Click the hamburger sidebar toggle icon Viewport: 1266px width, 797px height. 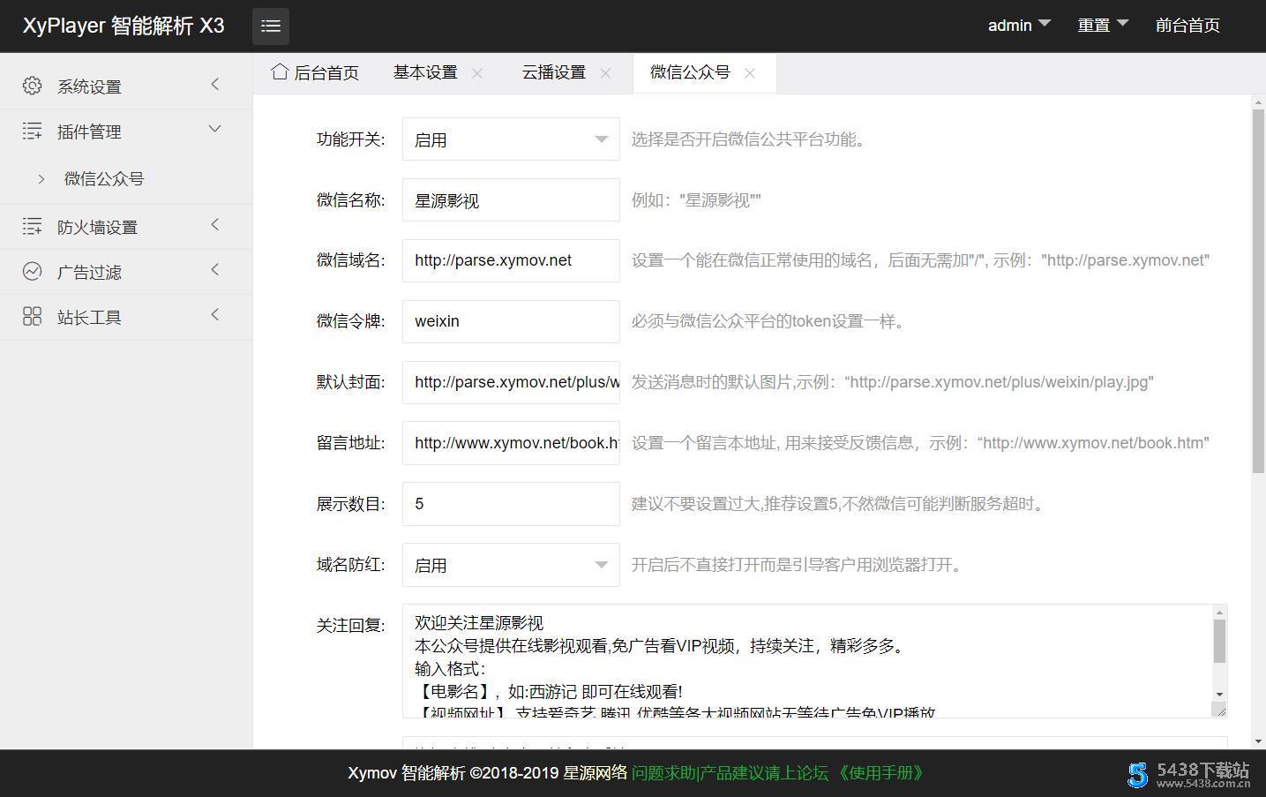271,26
